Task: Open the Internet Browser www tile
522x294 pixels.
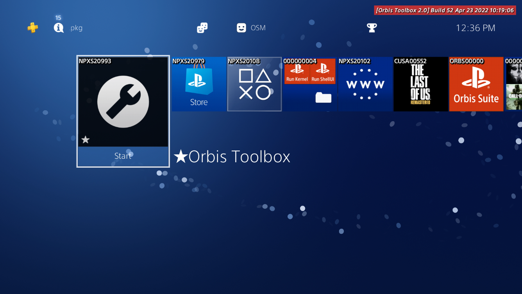Action: [365, 84]
